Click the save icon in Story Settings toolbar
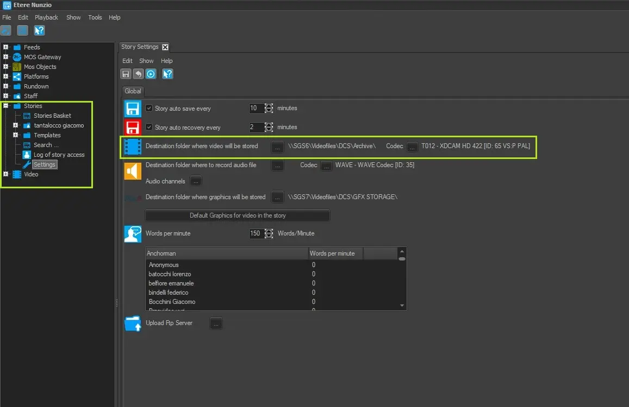629x407 pixels. pyautogui.click(x=126, y=74)
